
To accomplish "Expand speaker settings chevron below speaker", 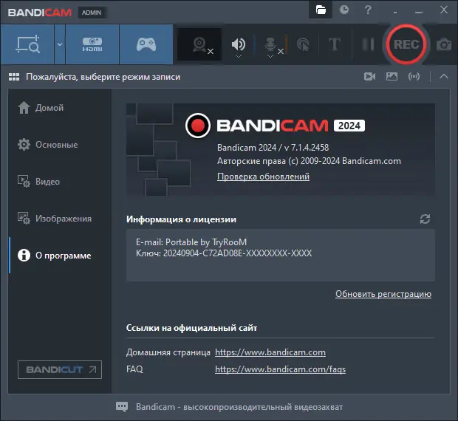I will pyautogui.click(x=239, y=56).
